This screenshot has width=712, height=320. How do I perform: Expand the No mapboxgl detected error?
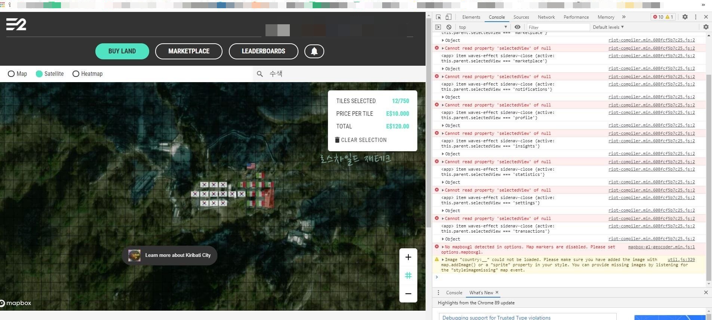click(x=443, y=247)
